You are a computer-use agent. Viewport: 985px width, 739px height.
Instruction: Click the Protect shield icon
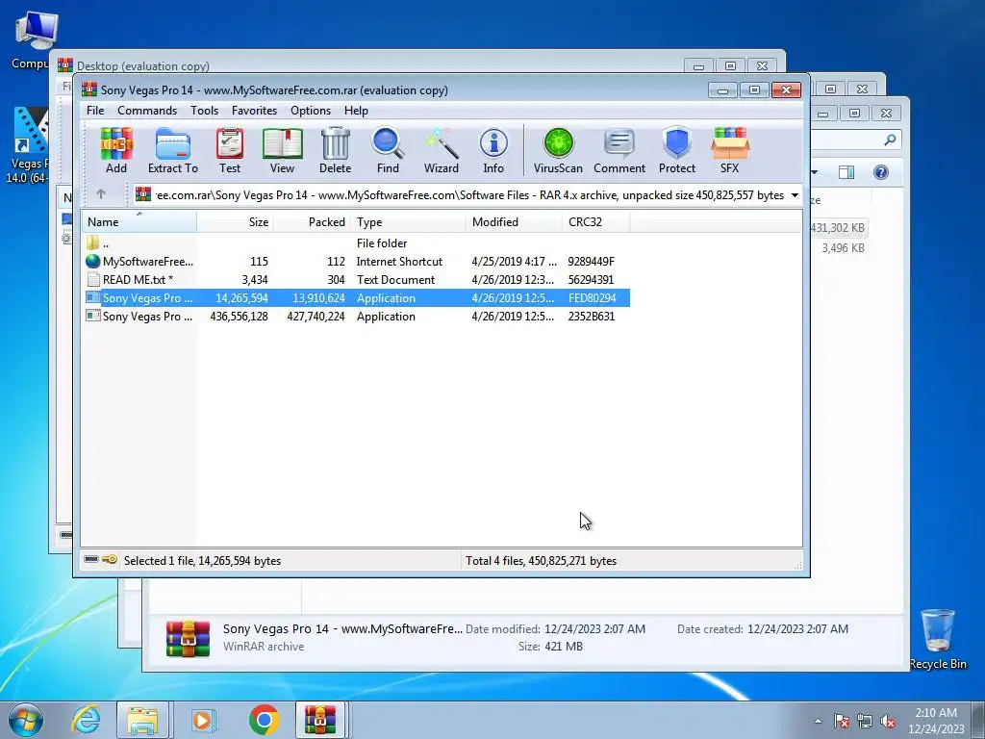tap(677, 151)
